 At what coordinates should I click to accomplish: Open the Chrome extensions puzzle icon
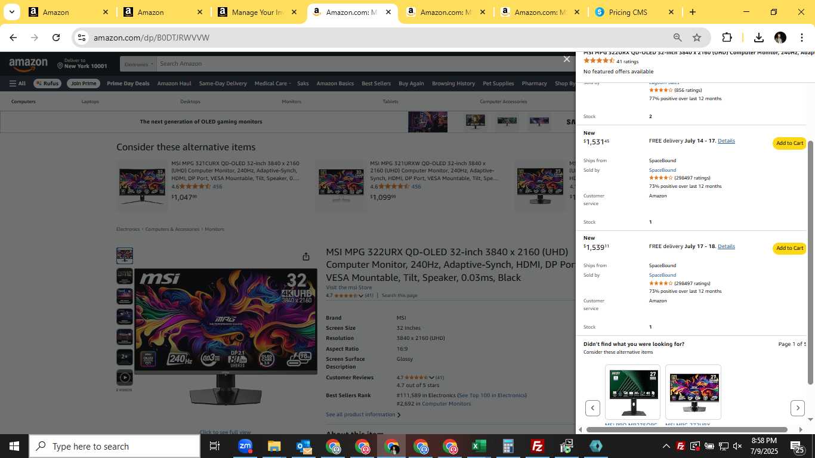click(727, 38)
